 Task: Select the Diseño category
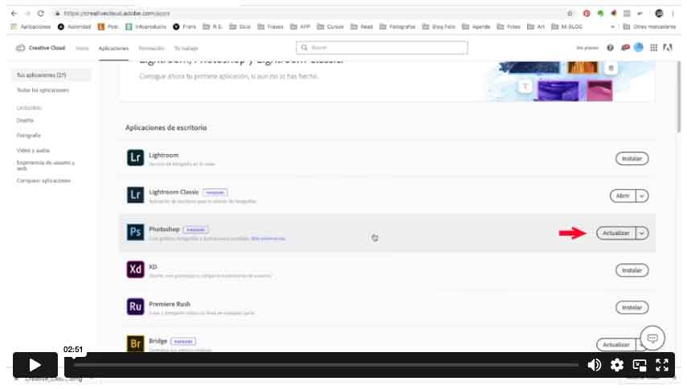point(25,120)
